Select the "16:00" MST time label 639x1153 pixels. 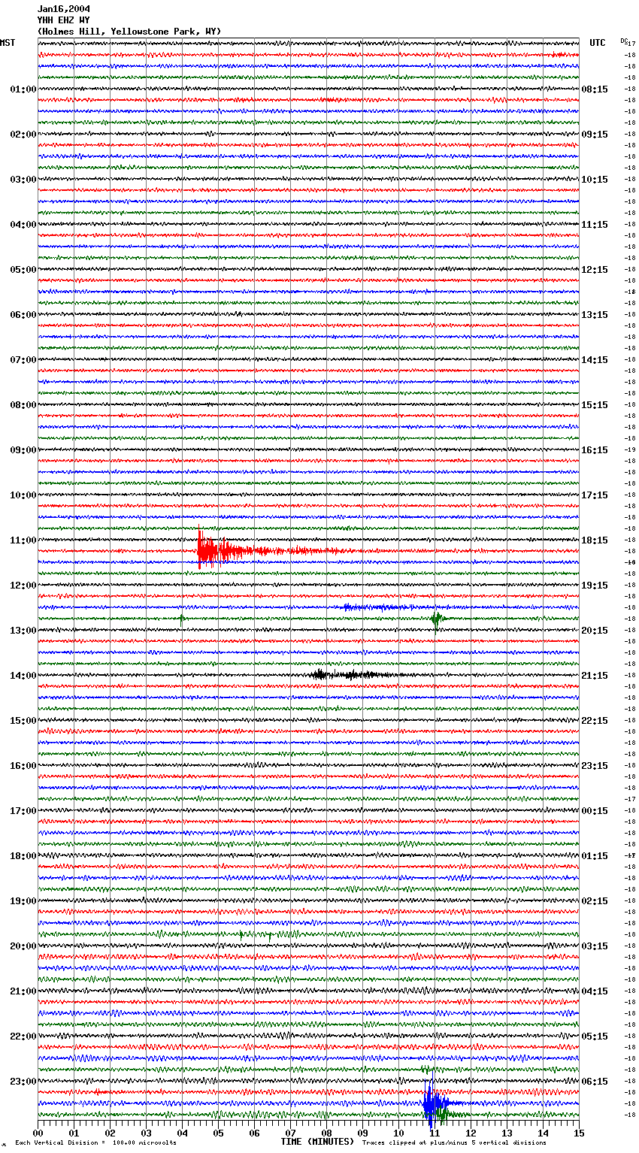click(x=23, y=766)
